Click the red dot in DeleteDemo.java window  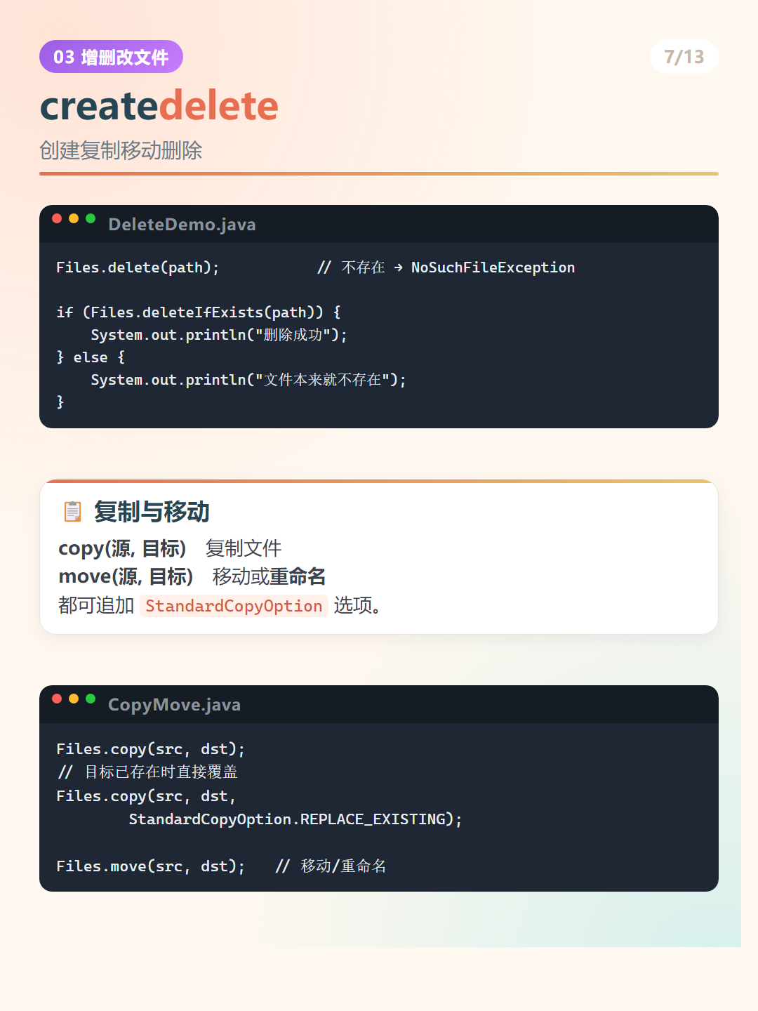click(x=57, y=218)
